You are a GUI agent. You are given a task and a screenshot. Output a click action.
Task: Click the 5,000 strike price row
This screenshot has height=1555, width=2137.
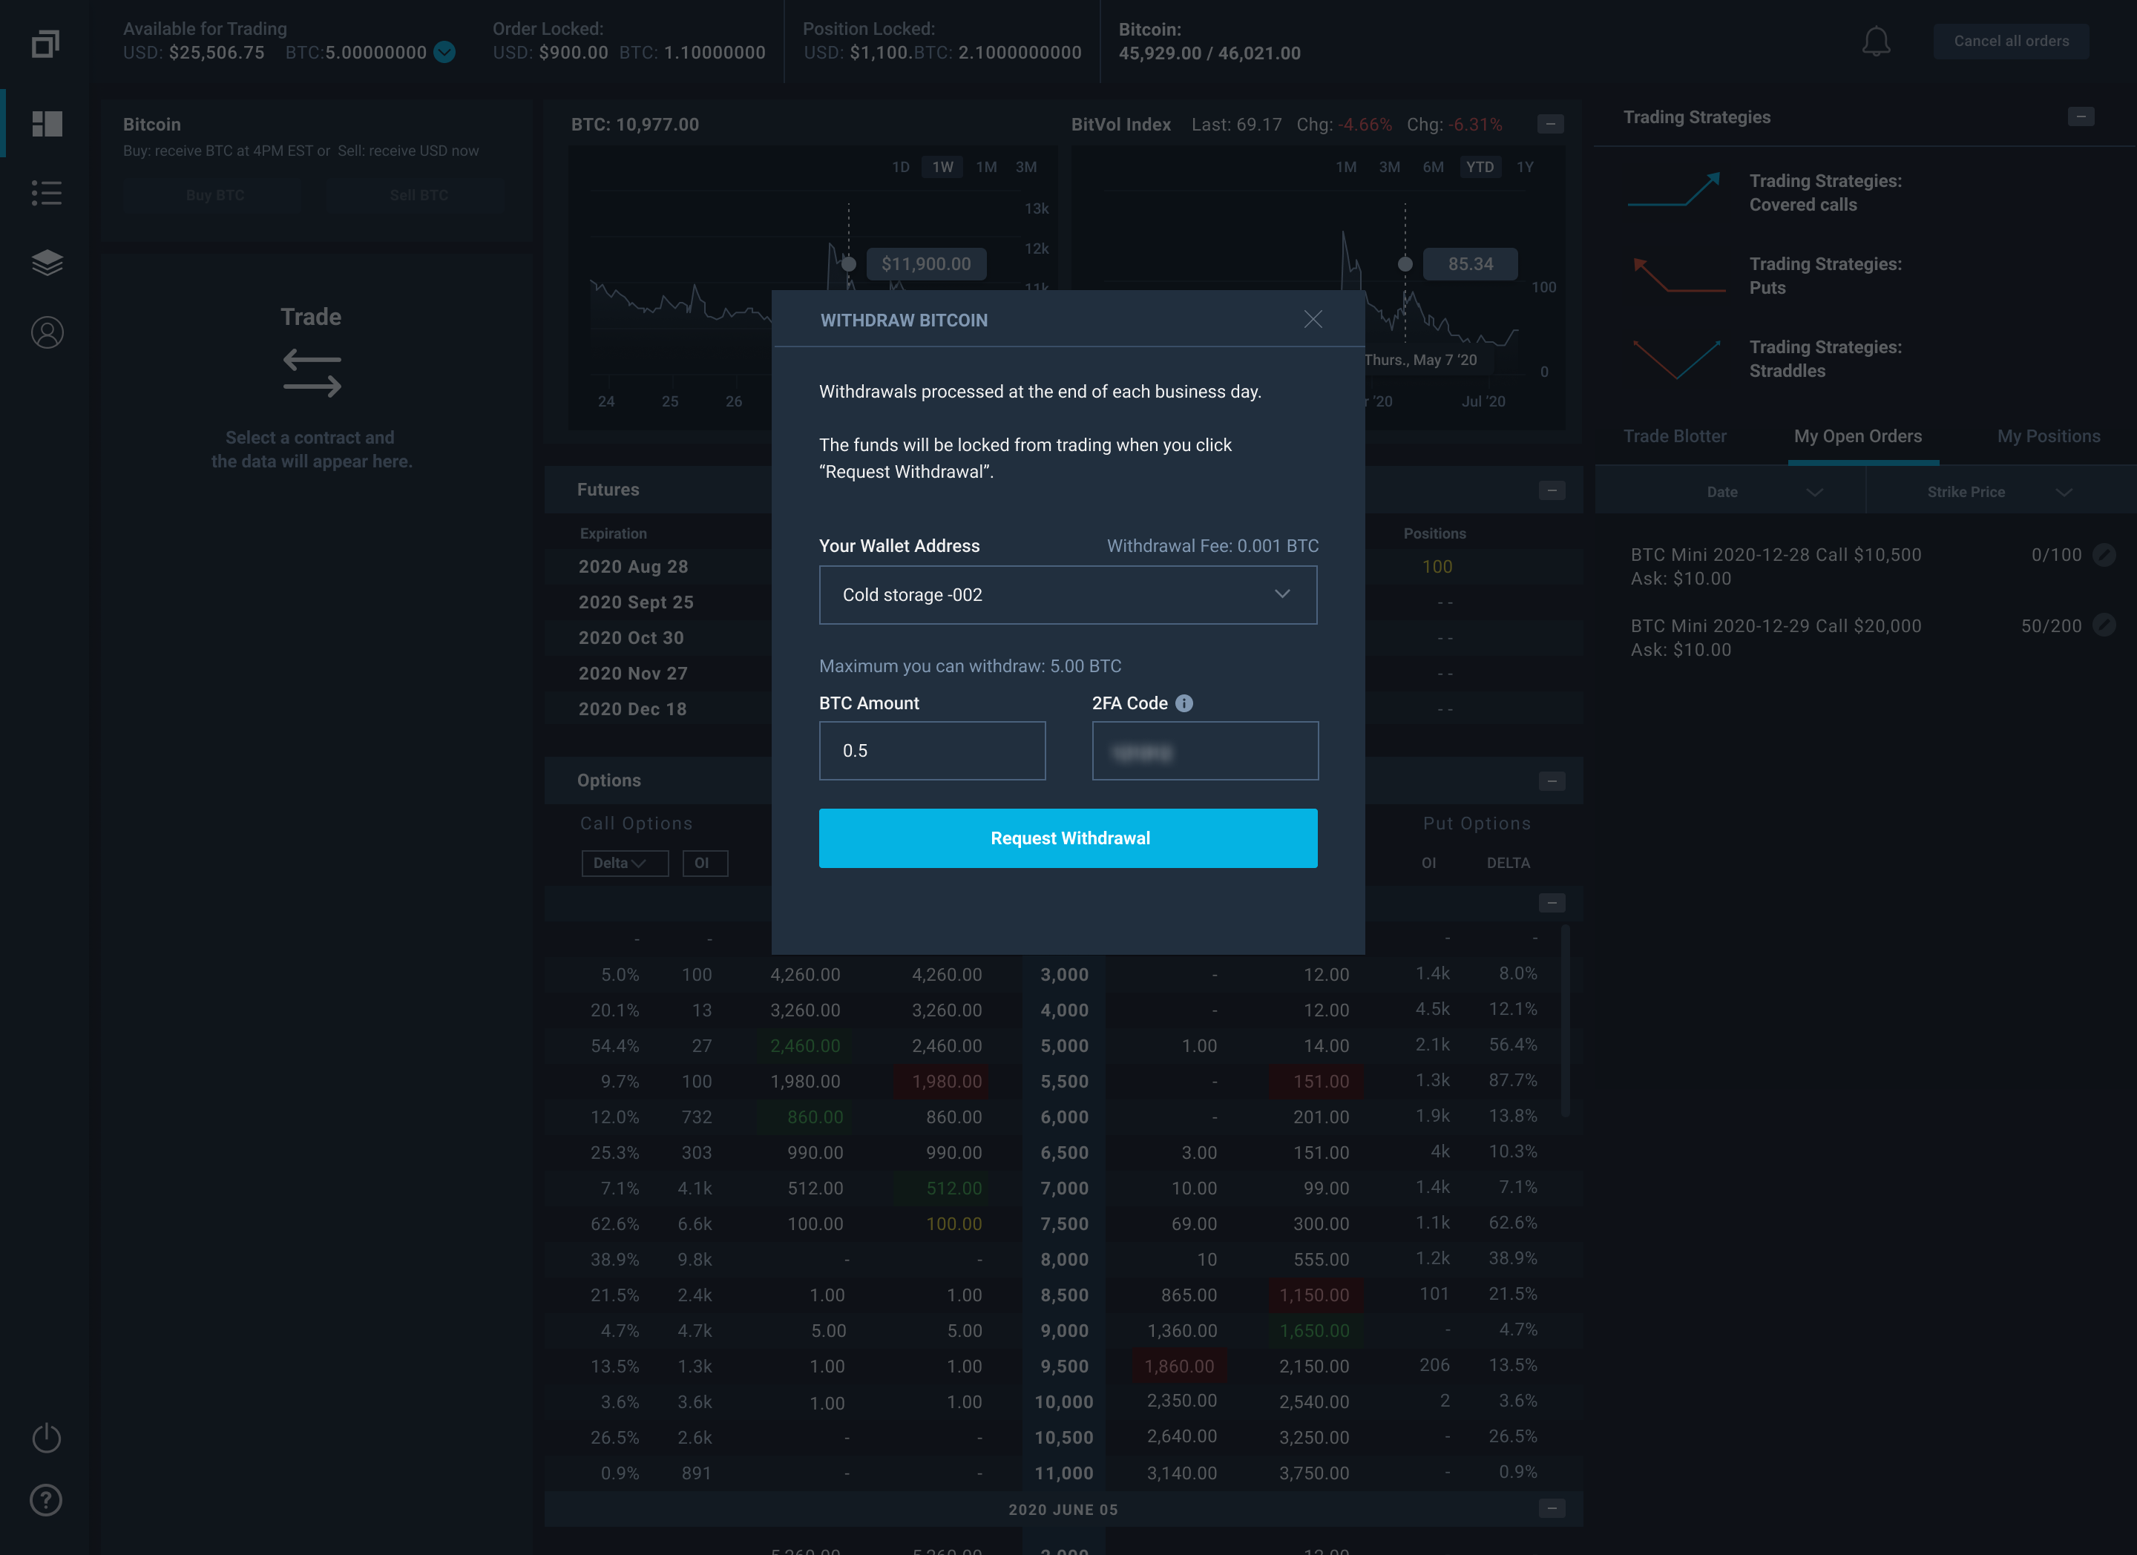(x=1064, y=1045)
